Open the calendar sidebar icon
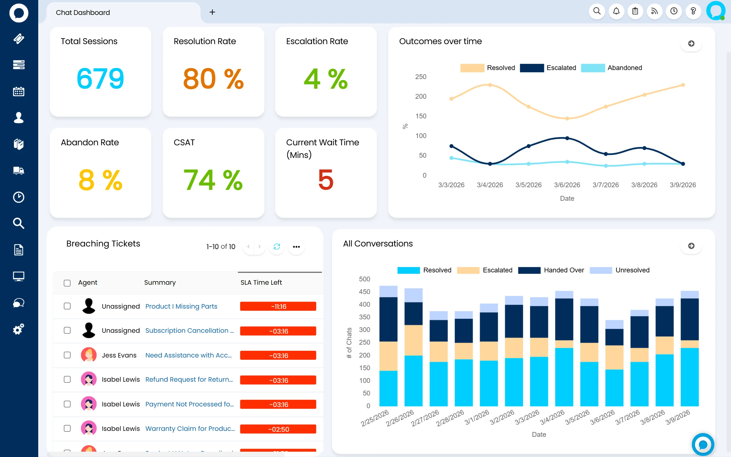731x457 pixels. point(19,91)
